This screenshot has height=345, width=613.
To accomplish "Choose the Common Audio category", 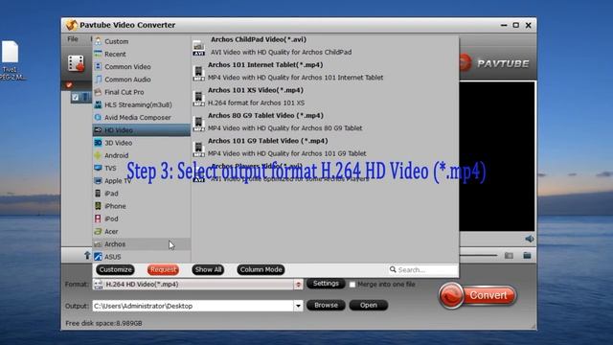I will [x=141, y=79].
